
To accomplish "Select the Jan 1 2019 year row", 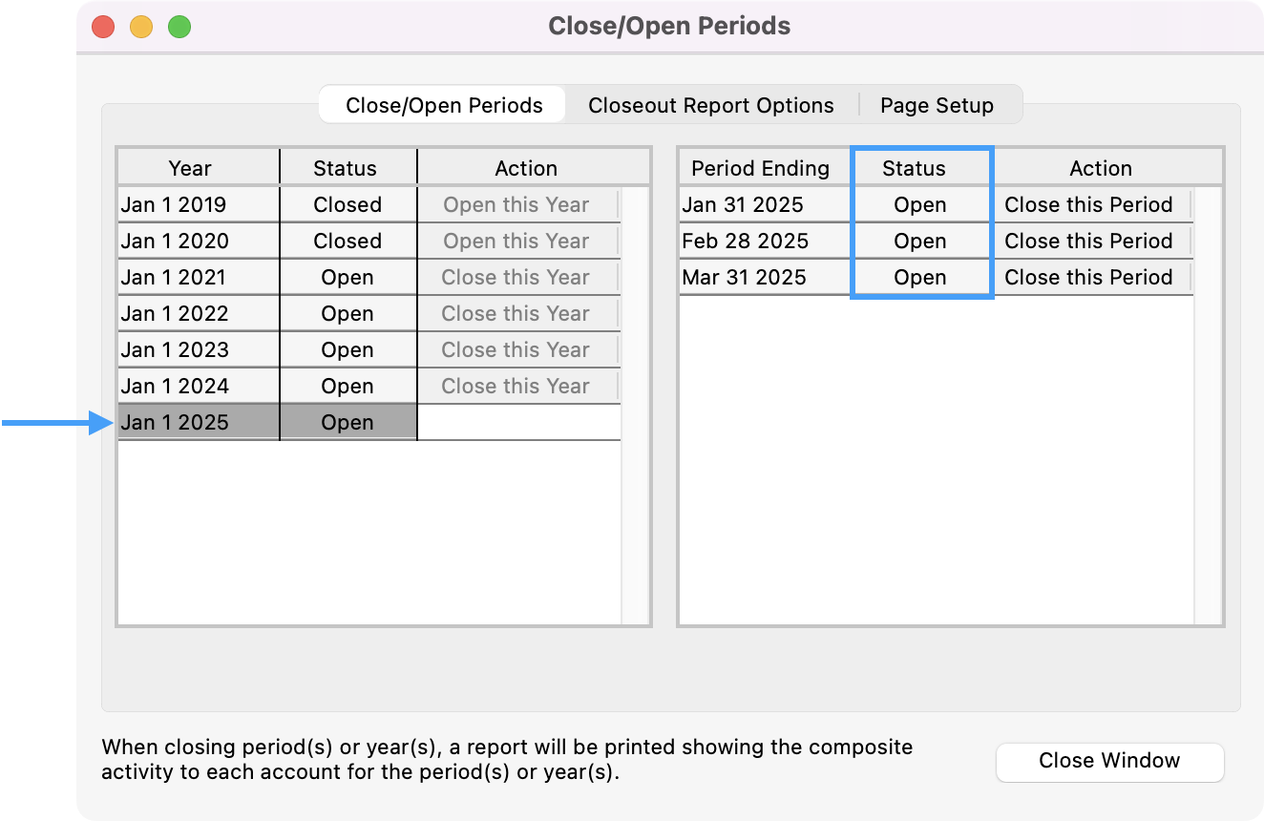I will [175, 205].
